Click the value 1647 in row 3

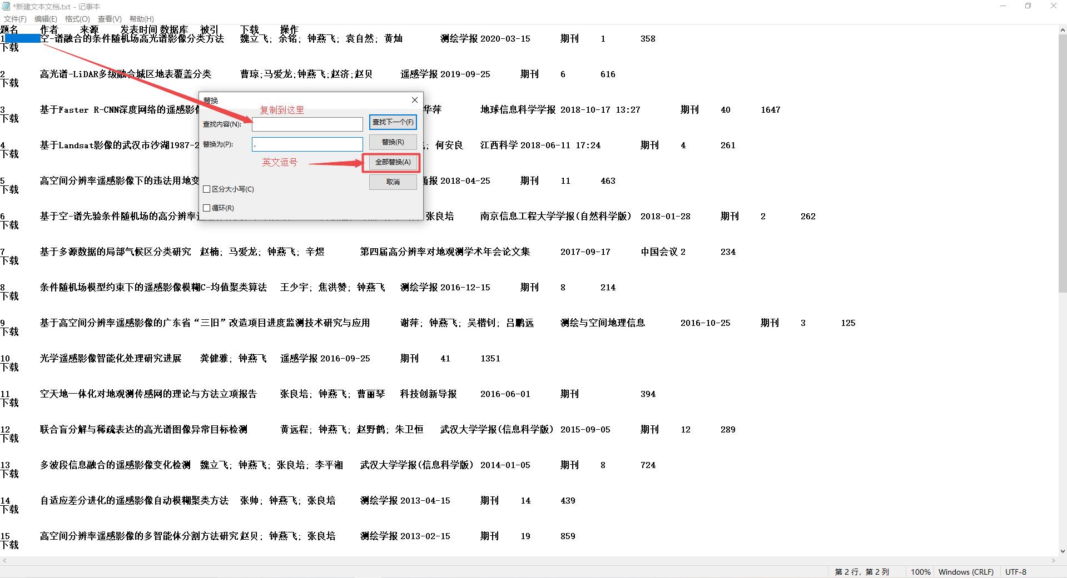[771, 110]
